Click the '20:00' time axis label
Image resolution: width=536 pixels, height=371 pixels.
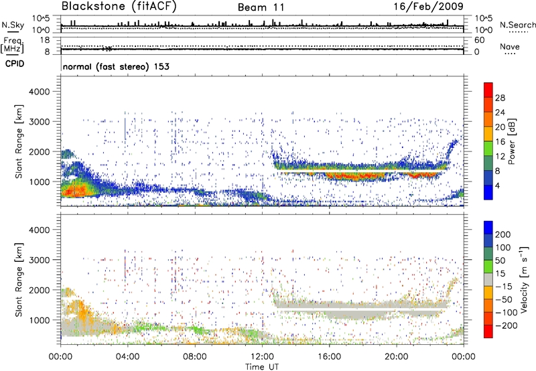396,357
